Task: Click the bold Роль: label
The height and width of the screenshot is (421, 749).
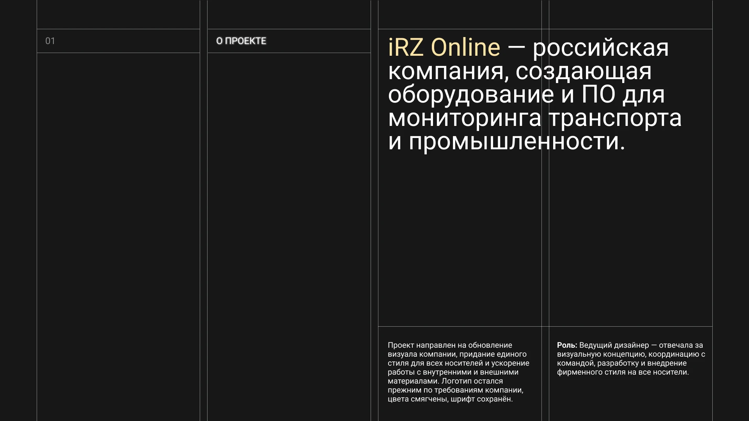Action: [x=567, y=345]
